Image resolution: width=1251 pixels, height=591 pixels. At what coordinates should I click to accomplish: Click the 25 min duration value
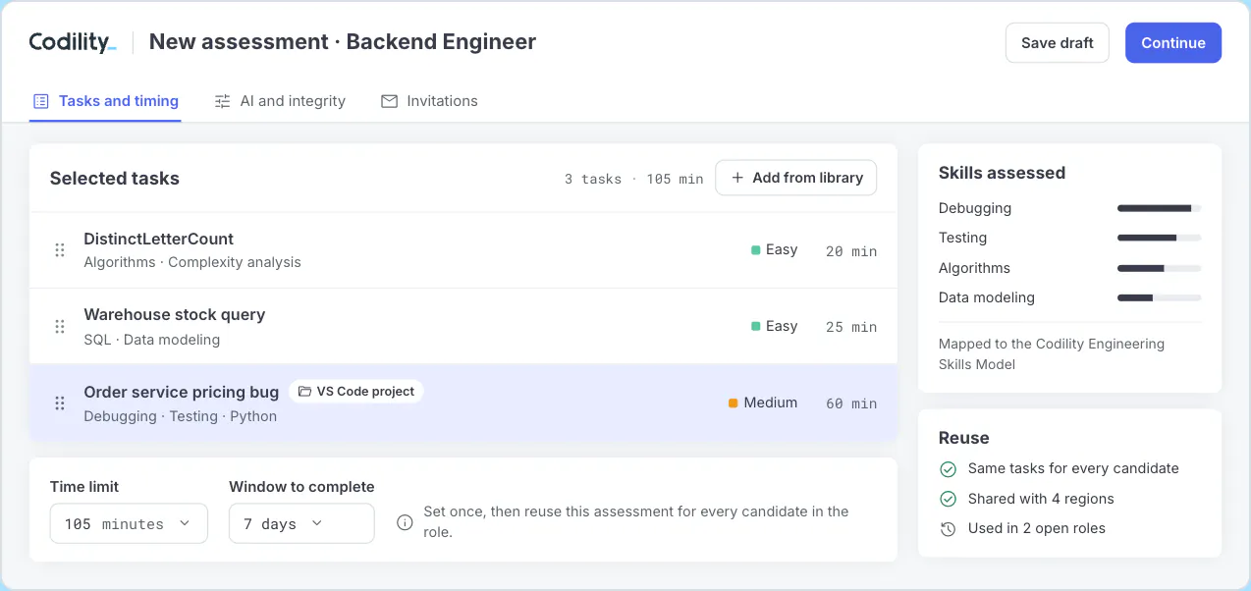(x=851, y=327)
